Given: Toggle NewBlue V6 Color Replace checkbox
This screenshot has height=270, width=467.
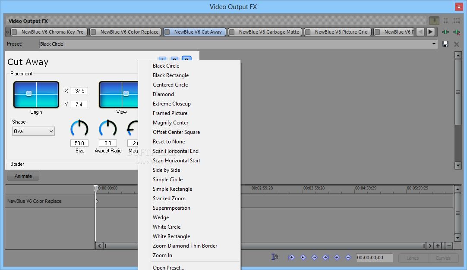Looking at the screenshot, I should (93, 32).
